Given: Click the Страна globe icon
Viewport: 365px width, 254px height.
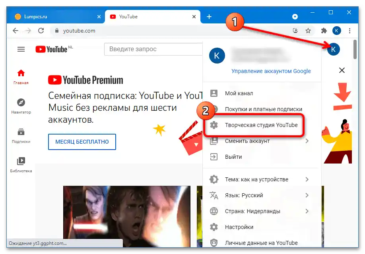Looking at the screenshot, I should 214,211.
